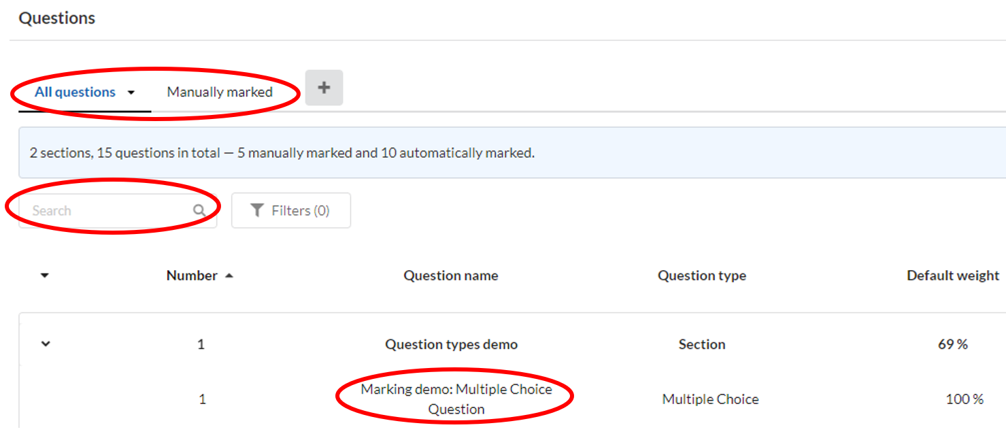Viewport: 1006px width, 434px height.
Task: Collapse all rows using header chevron
Action: [x=45, y=276]
